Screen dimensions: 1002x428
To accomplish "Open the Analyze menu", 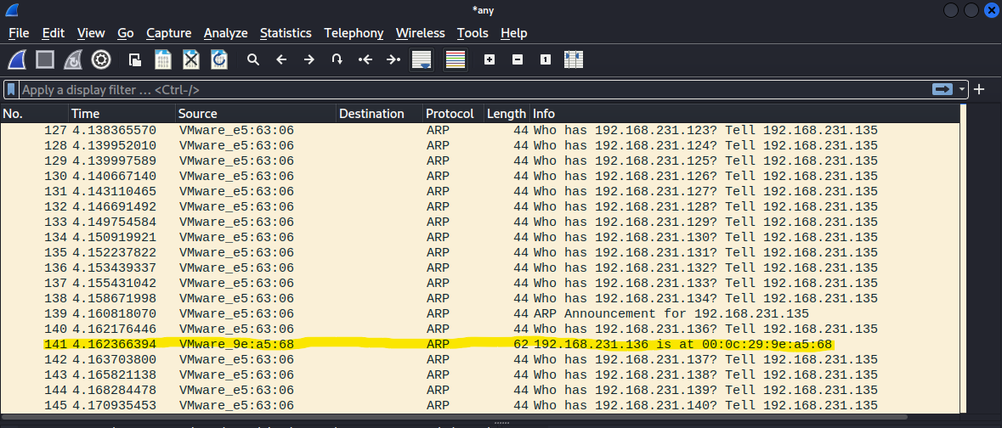I will coord(225,33).
